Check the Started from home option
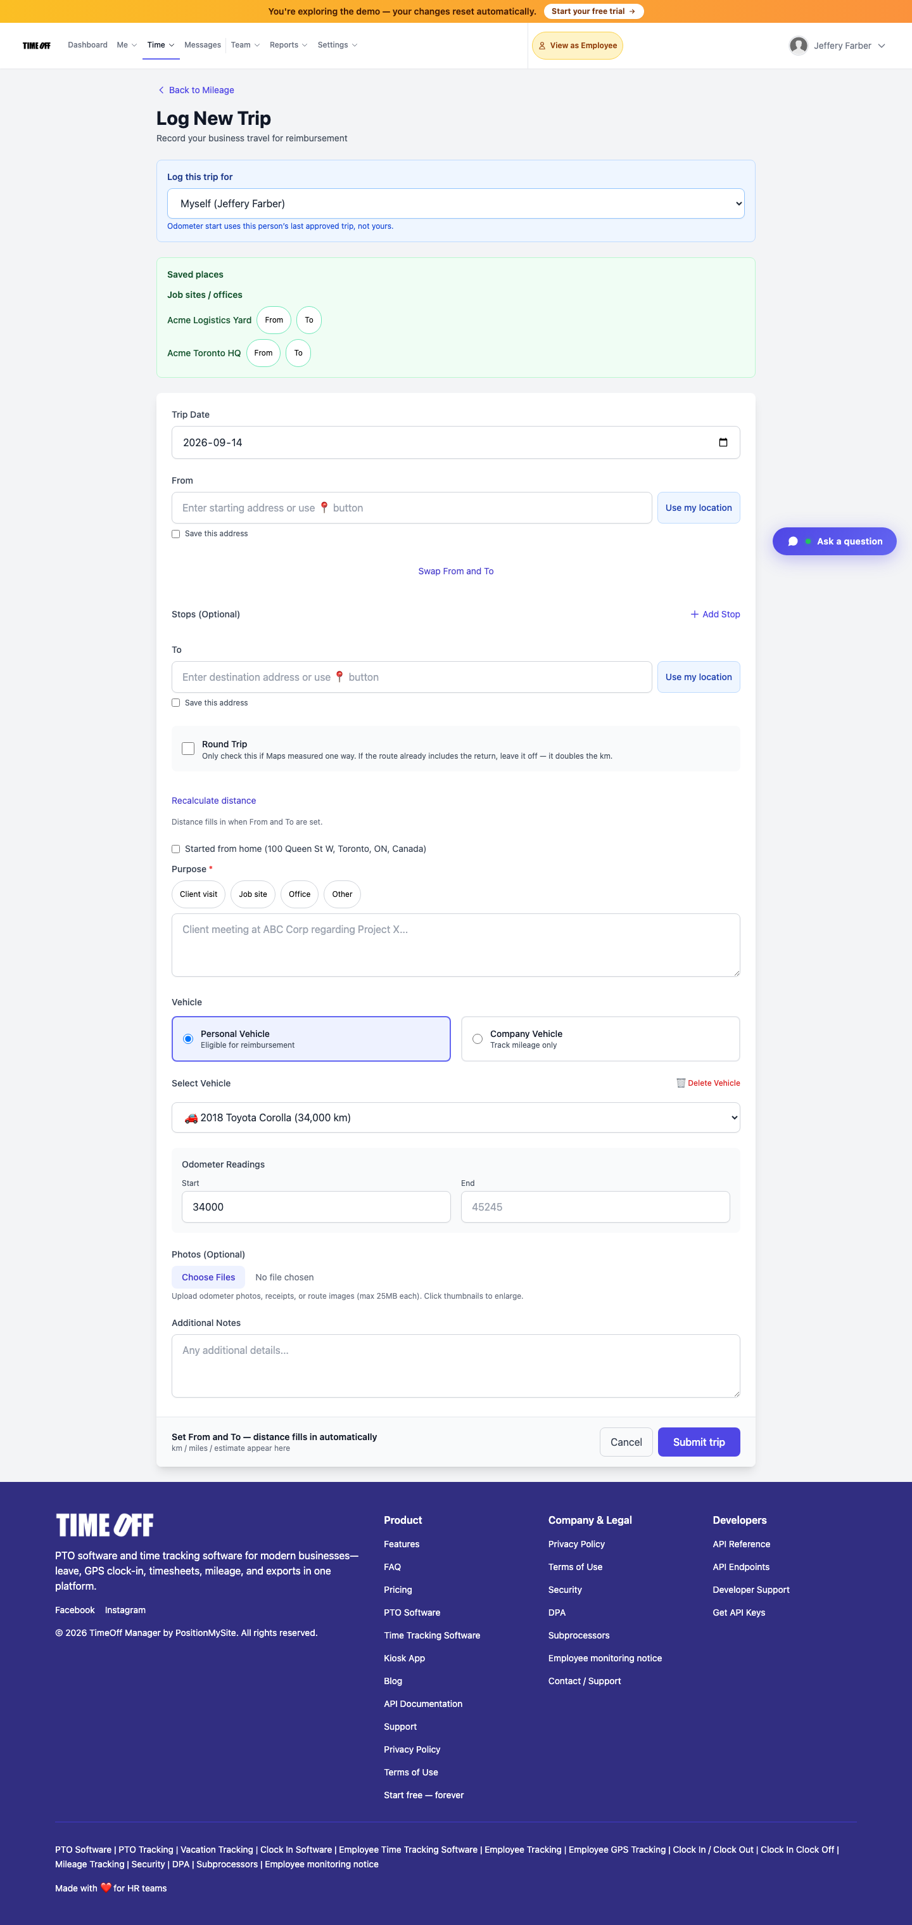Screen dimensions: 912x1925 (x=176, y=849)
